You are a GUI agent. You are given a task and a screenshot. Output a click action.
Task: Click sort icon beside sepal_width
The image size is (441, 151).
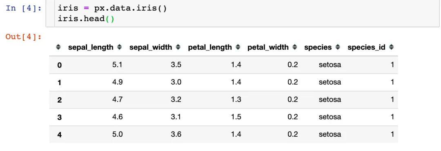click(x=178, y=47)
